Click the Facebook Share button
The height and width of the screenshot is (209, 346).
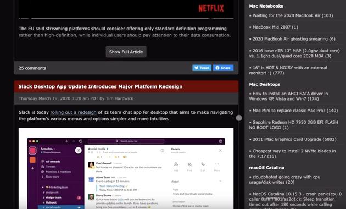tap(224, 68)
